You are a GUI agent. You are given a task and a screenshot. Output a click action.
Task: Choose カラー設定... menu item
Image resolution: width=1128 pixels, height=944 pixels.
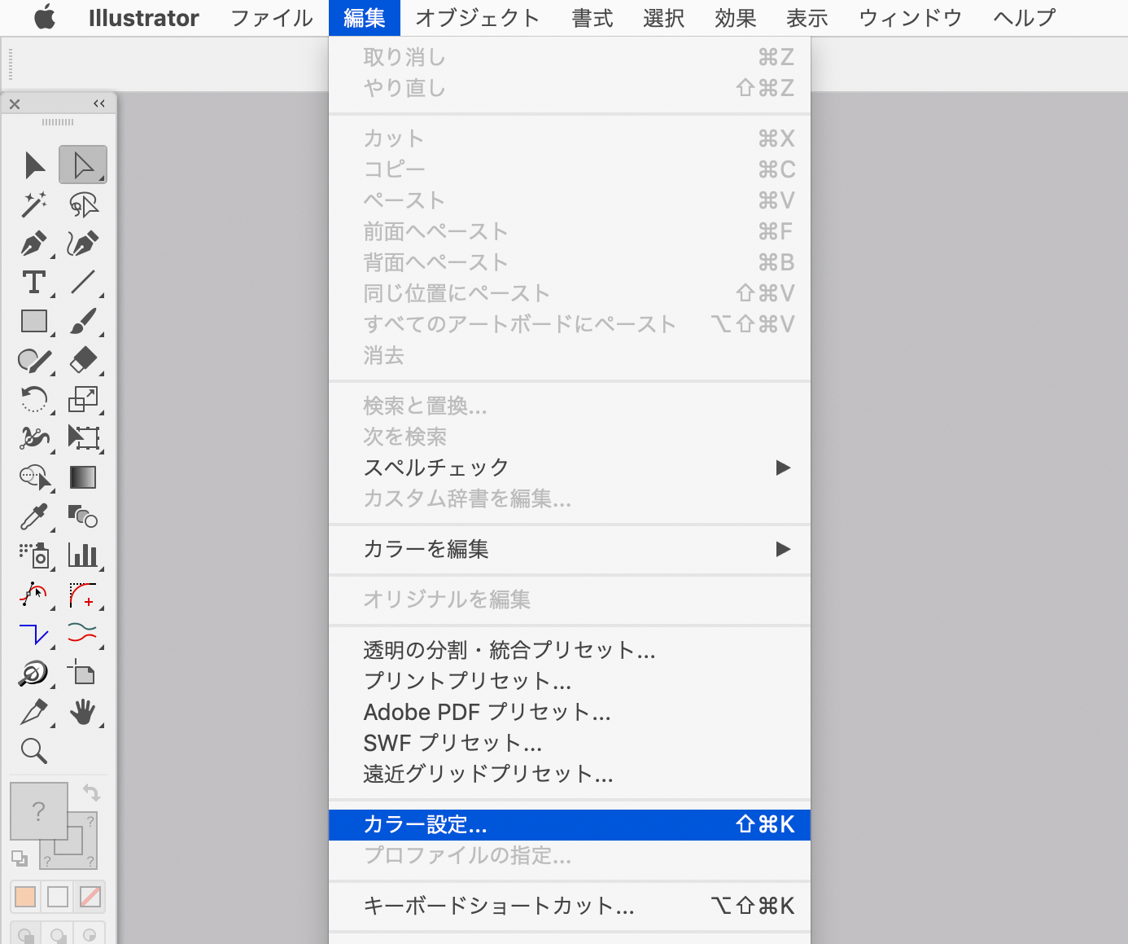coord(570,824)
